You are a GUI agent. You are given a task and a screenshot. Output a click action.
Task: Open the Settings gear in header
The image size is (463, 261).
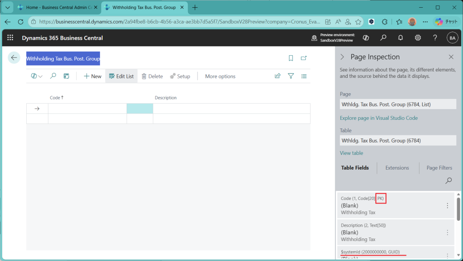coord(418,38)
